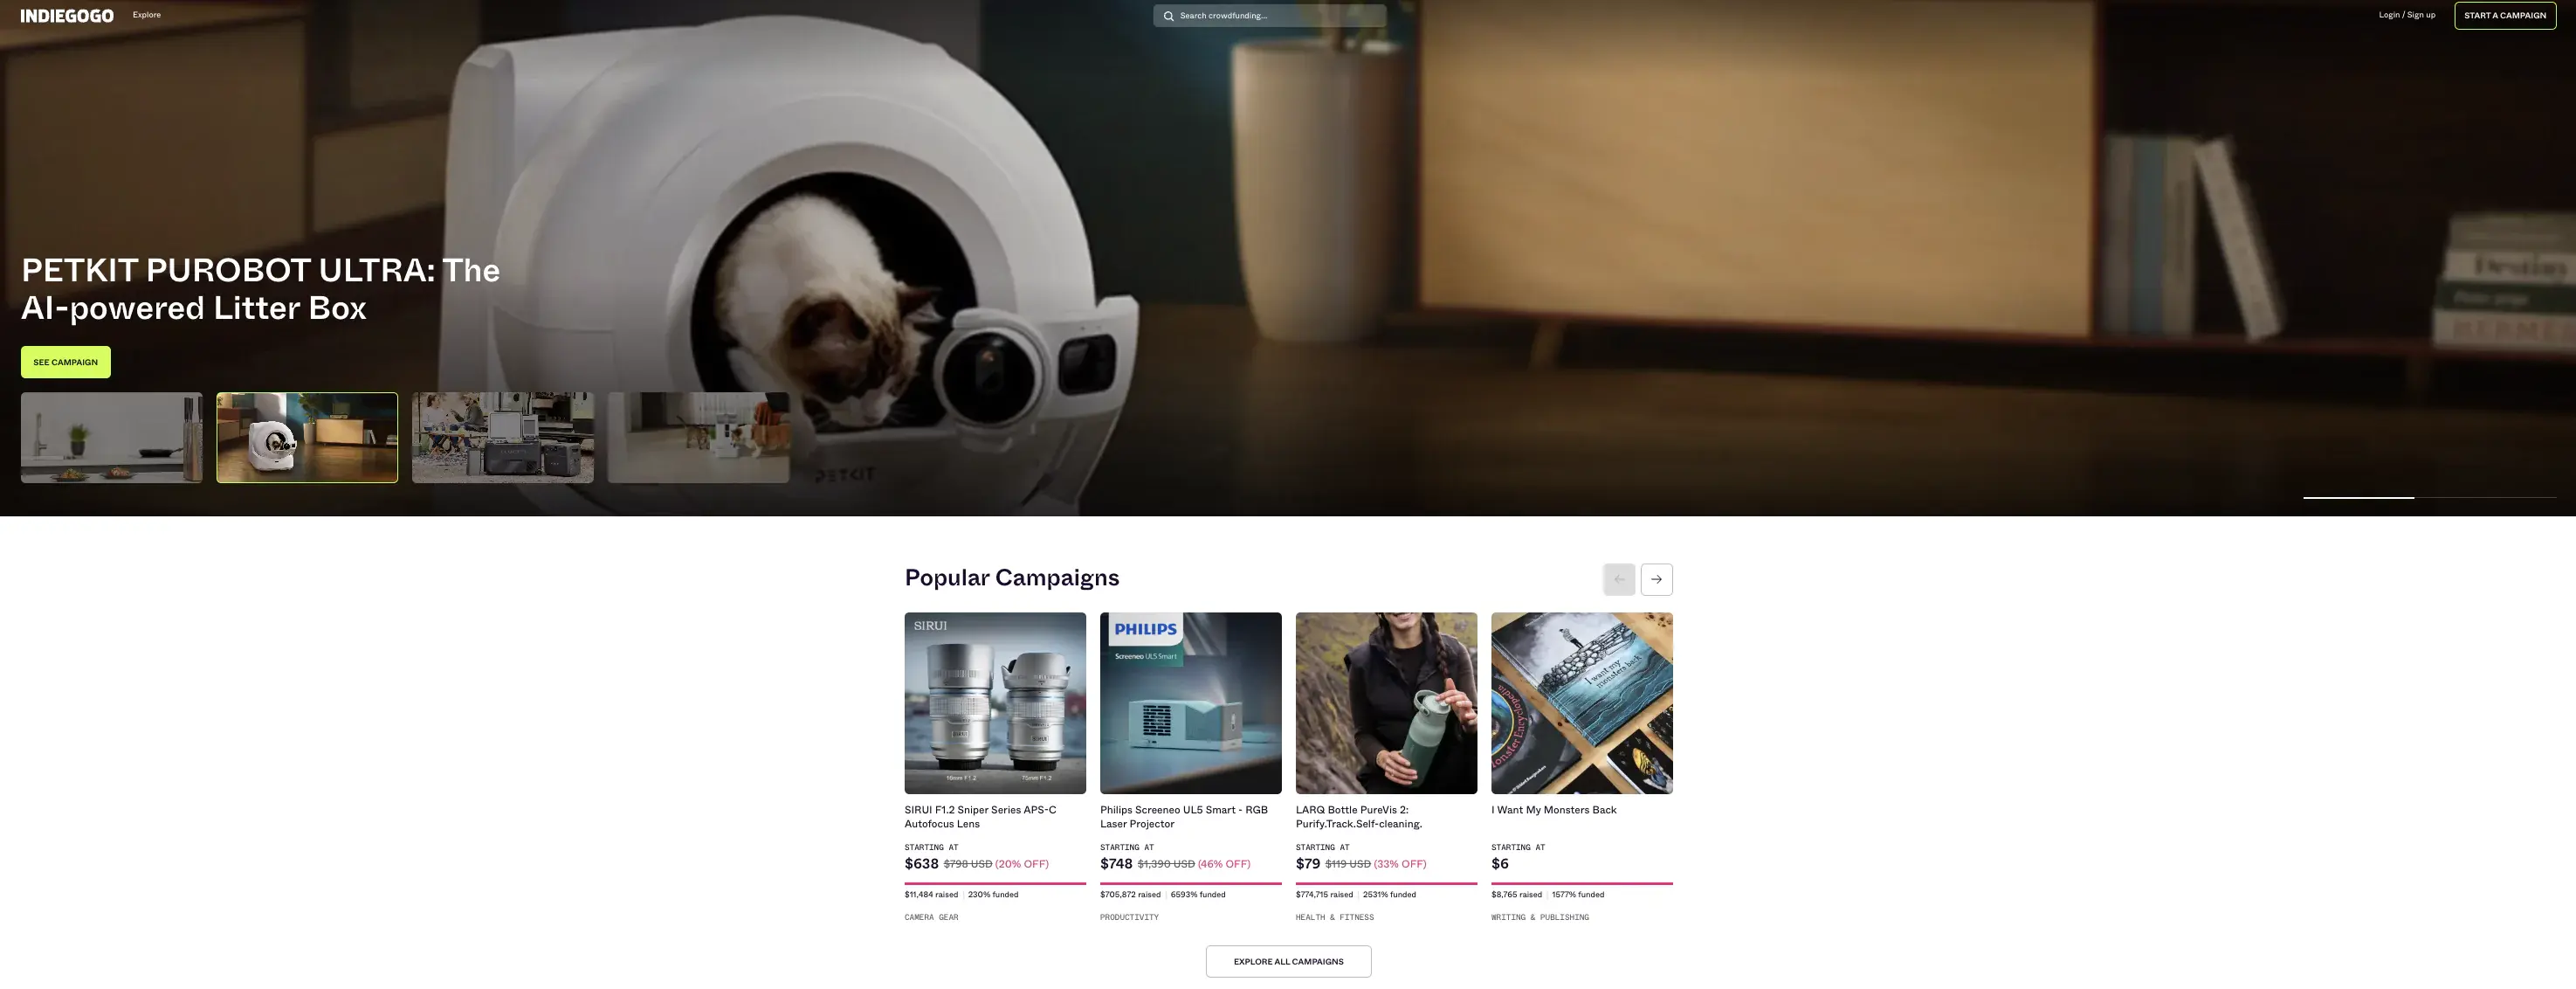The height and width of the screenshot is (989, 2576).
Task: Click See Campaign for PETKIT PUROBOT
Action: pyautogui.click(x=66, y=363)
